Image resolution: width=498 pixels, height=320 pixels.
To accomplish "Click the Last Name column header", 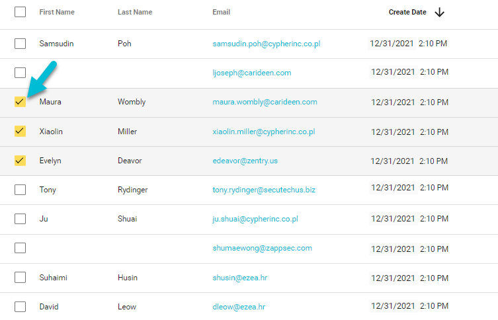I will (x=135, y=13).
